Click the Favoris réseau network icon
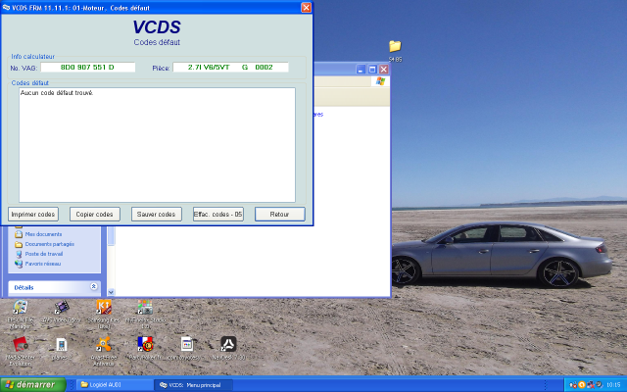Image resolution: width=627 pixels, height=392 pixels. (19, 264)
